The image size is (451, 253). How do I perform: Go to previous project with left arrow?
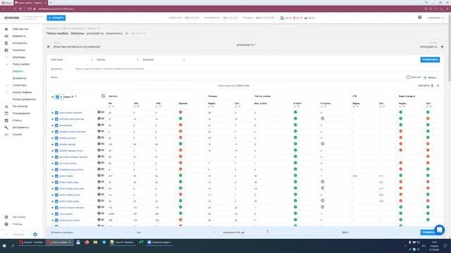(49, 46)
